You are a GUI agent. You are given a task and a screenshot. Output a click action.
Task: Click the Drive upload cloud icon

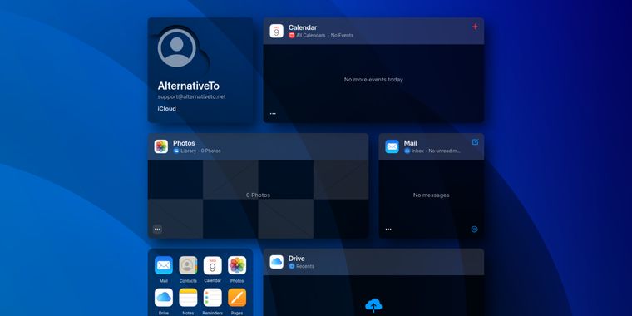(x=373, y=305)
